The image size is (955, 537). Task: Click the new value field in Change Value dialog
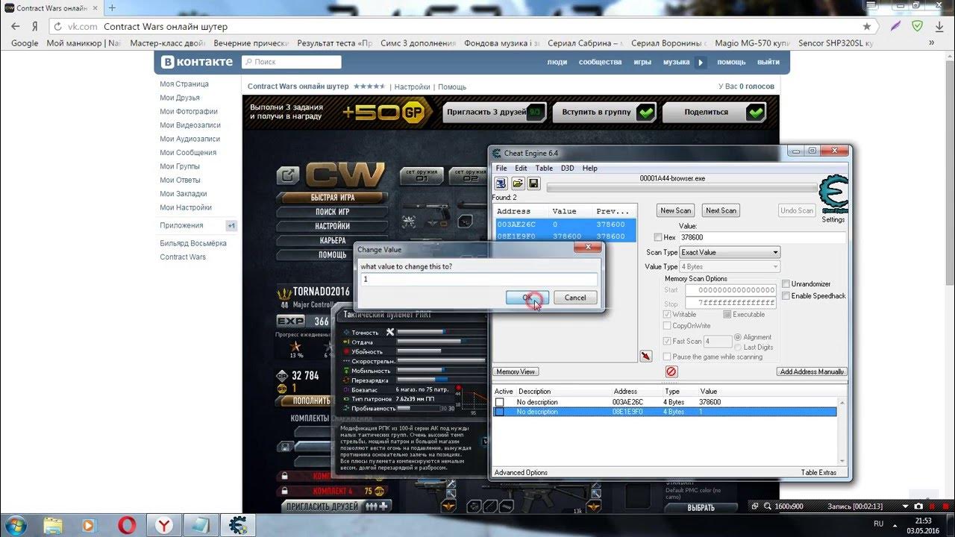point(479,279)
